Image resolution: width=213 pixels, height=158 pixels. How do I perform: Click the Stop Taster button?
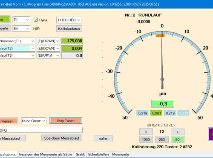coord(66,121)
